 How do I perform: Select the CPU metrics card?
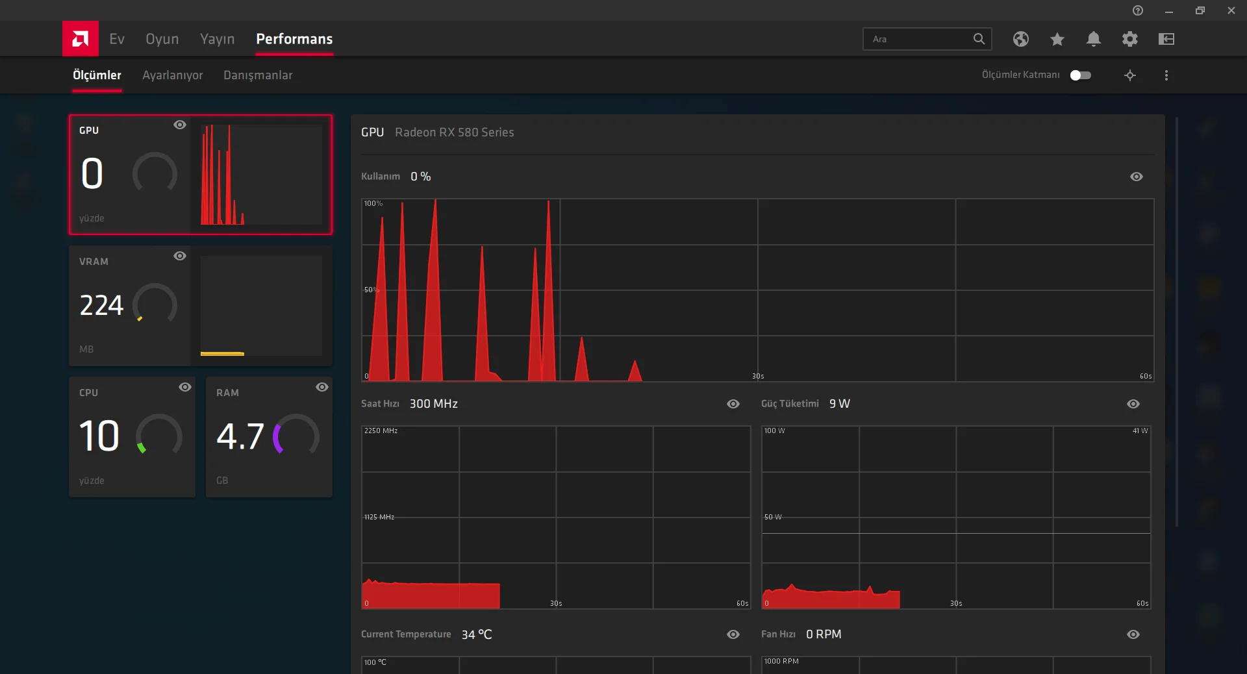[x=132, y=437]
